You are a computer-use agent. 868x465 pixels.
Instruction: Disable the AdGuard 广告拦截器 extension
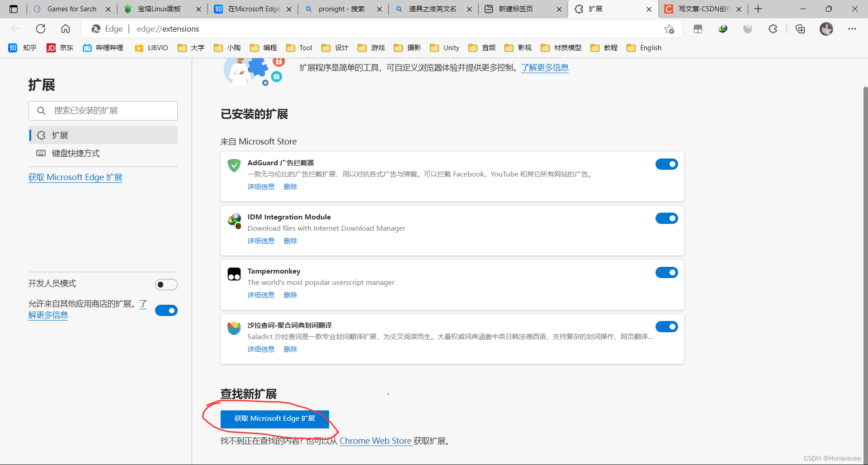(x=667, y=164)
